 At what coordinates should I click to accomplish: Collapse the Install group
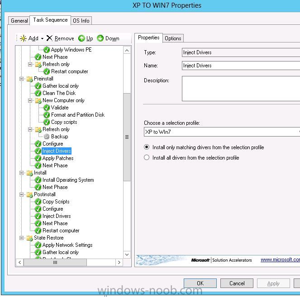[x=21, y=173]
